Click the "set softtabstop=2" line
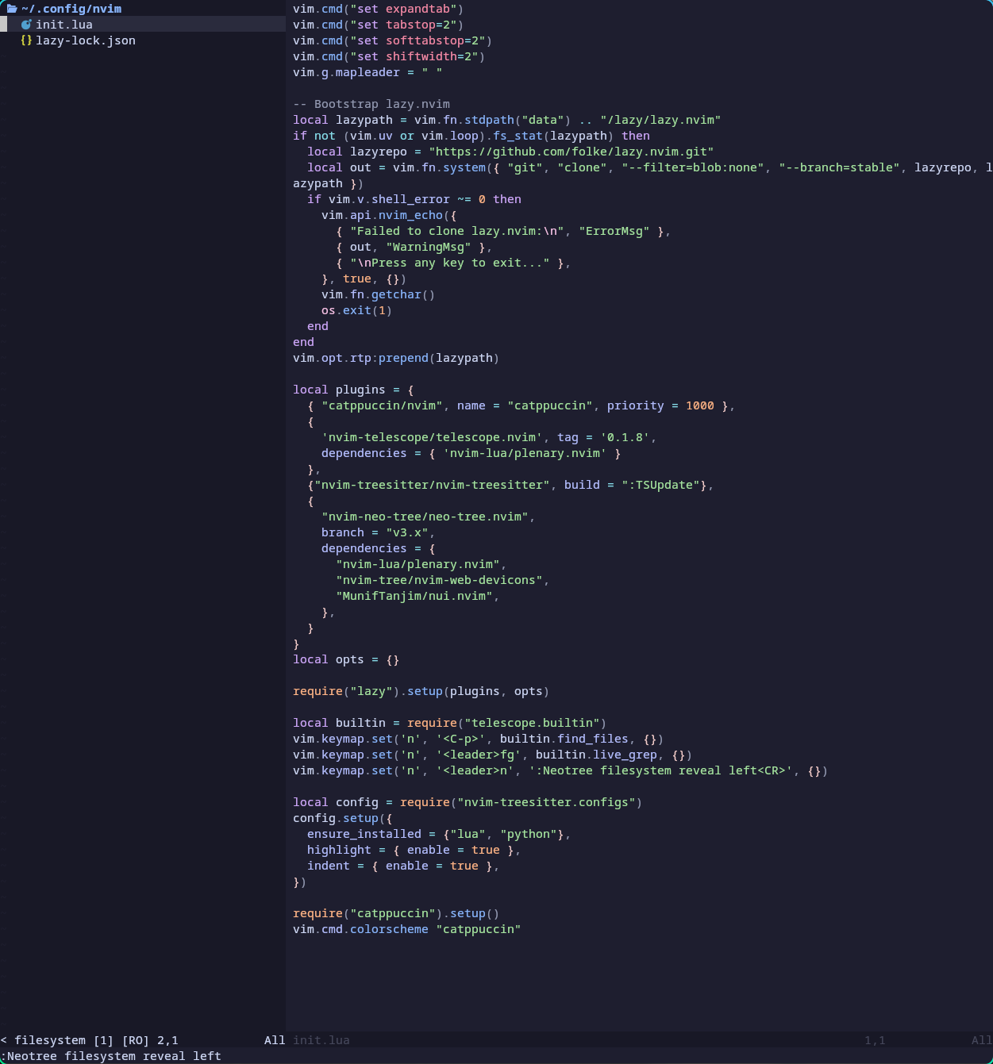Image resolution: width=993 pixels, height=1064 pixels. (x=392, y=40)
